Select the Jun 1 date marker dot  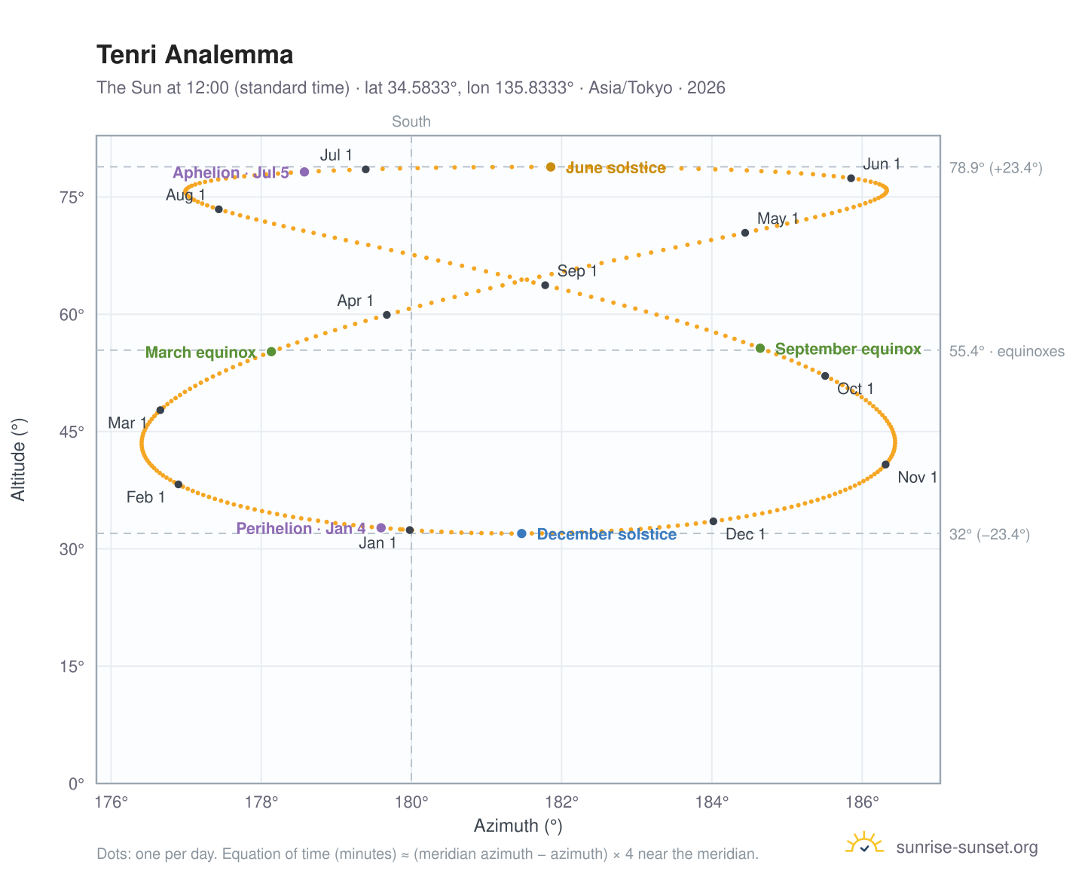click(851, 179)
